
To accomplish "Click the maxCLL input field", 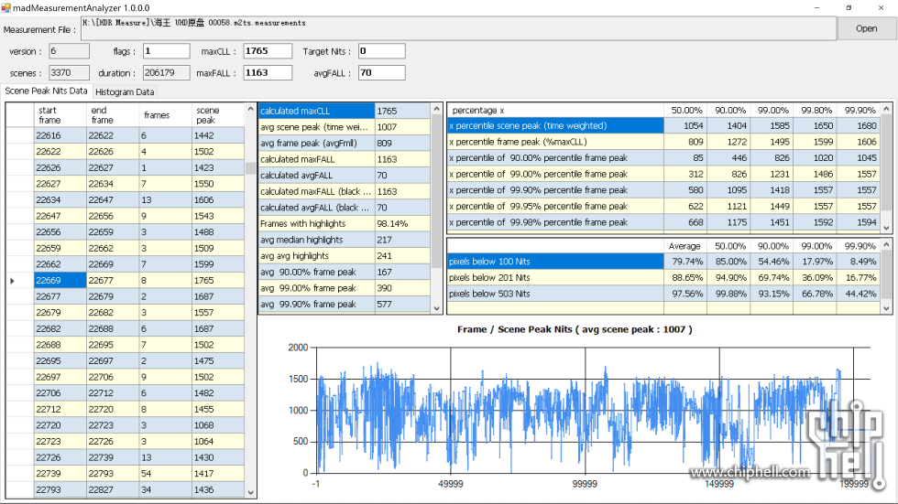I will (x=267, y=51).
